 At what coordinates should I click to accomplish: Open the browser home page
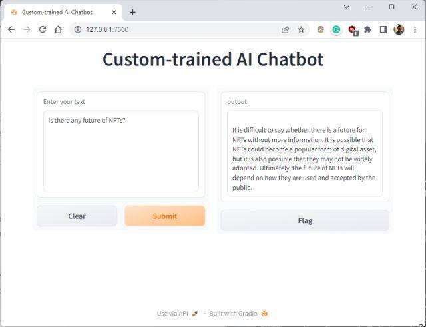[58, 29]
